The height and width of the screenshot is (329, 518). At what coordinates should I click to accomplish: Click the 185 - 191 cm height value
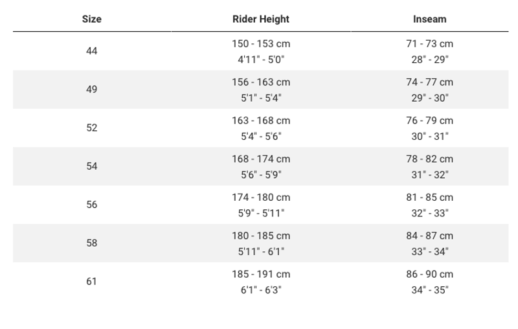coord(261,274)
